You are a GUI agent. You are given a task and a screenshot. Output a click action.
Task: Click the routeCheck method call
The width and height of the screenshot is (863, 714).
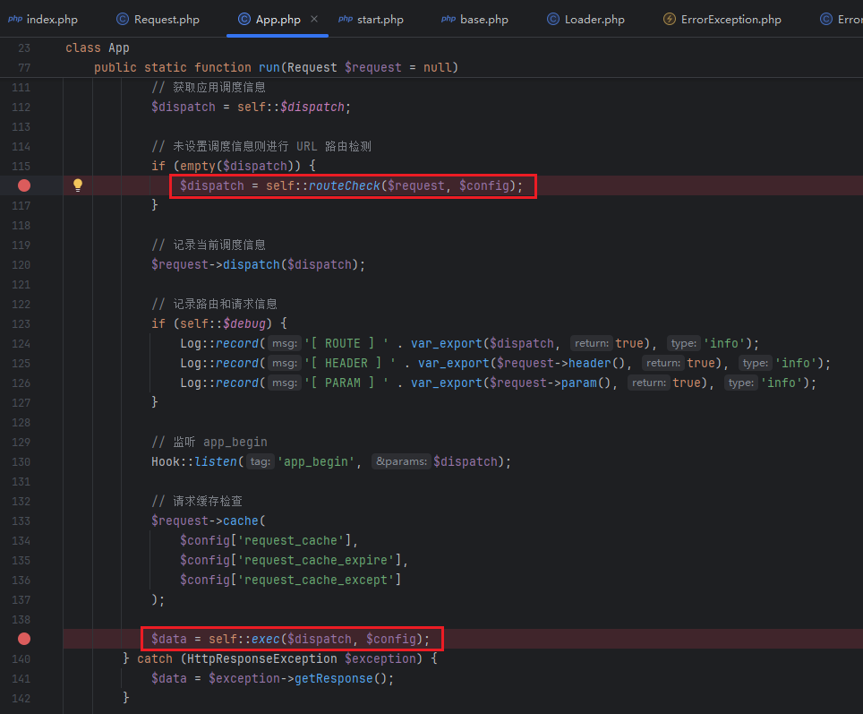click(344, 185)
